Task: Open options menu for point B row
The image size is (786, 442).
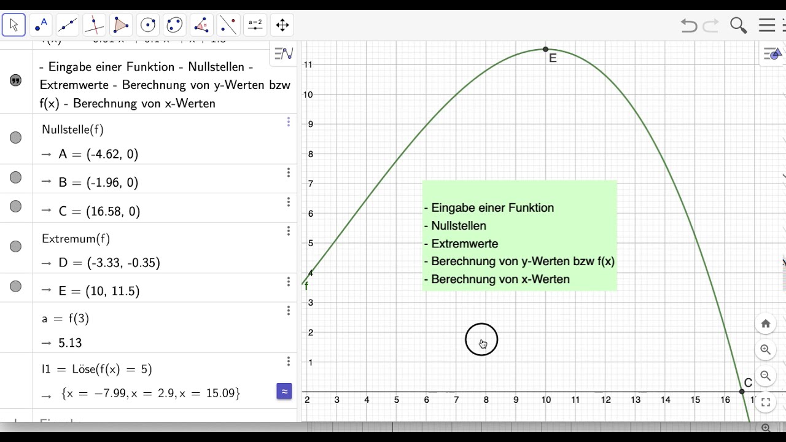Action: (x=288, y=173)
